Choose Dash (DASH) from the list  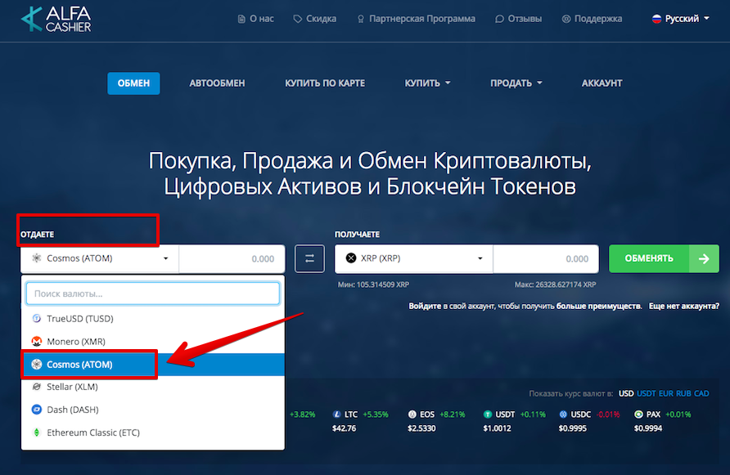pyautogui.click(x=153, y=410)
